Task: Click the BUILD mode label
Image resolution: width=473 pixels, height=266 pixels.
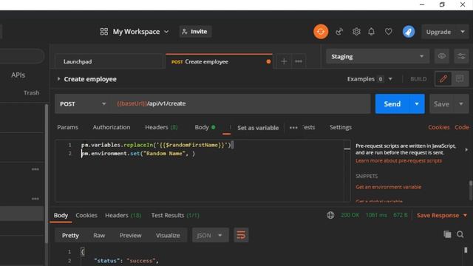Action: 418,79
